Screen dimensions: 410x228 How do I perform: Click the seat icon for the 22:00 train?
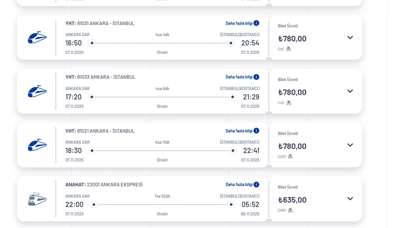(x=290, y=210)
